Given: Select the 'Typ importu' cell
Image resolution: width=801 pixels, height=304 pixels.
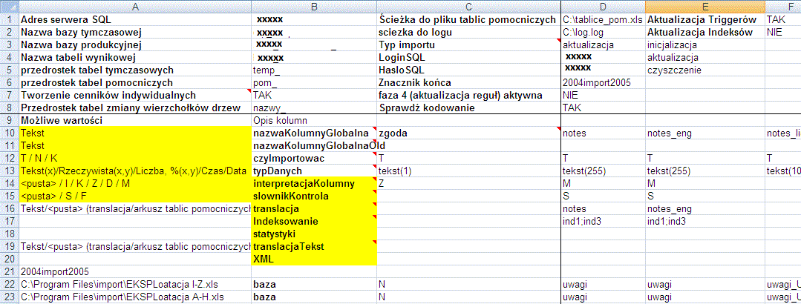Looking at the screenshot, I should click(469, 45).
